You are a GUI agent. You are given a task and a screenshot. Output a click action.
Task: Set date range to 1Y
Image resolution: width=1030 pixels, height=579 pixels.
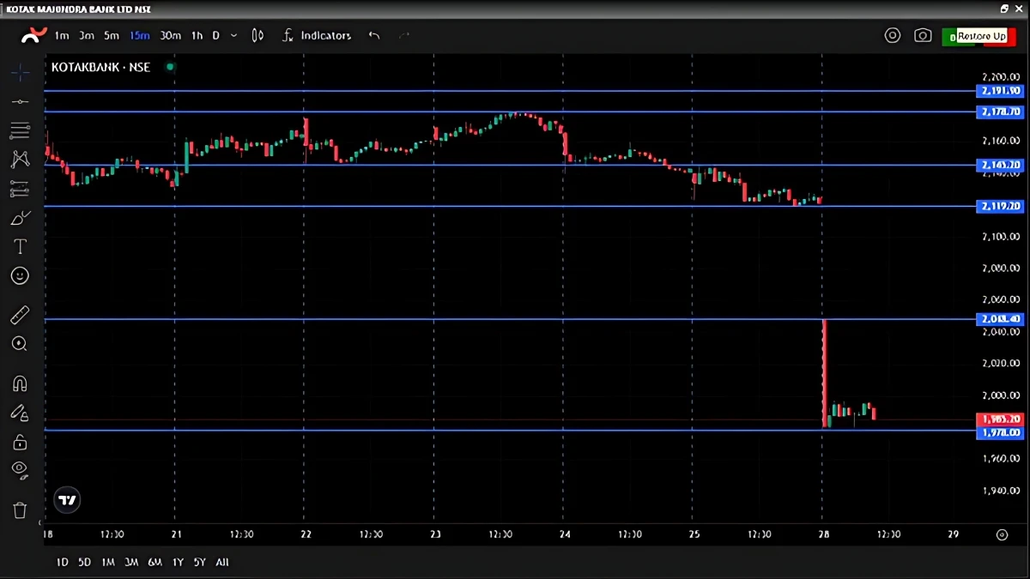pos(178,563)
